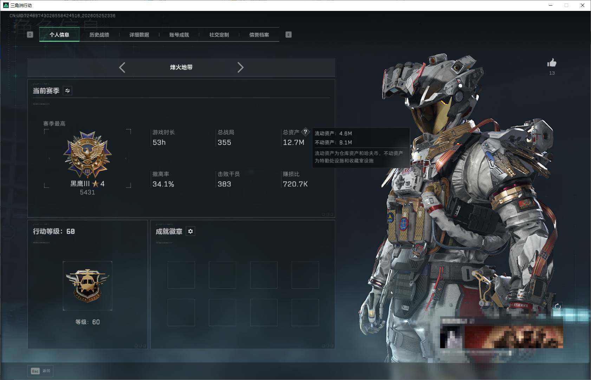The height and width of the screenshot is (380, 591).
Task: Click the rank score 5431
Action: (x=87, y=192)
